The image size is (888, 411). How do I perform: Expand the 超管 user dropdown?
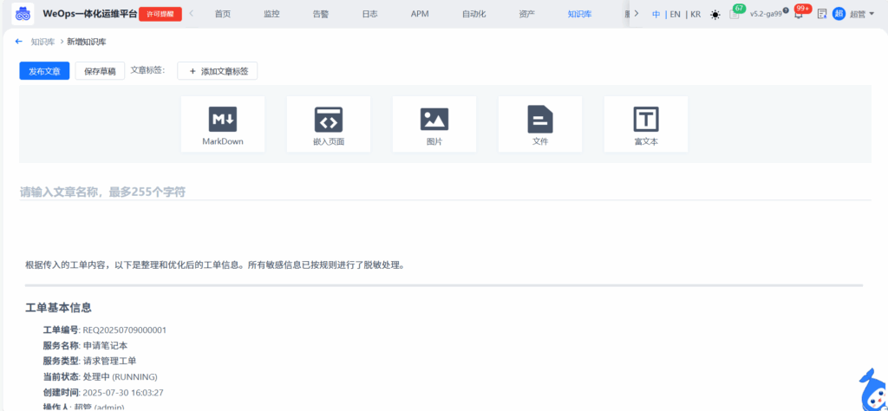(x=860, y=14)
